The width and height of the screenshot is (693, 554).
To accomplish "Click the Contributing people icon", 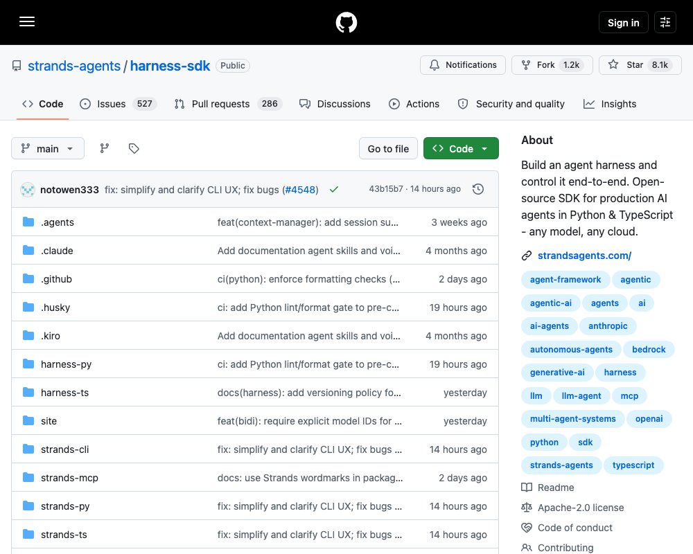I will tap(527, 547).
